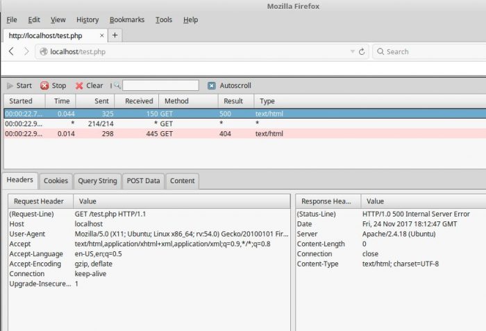Switch to the Cookies tab
This screenshot has width=486, height=331.
[56, 181]
